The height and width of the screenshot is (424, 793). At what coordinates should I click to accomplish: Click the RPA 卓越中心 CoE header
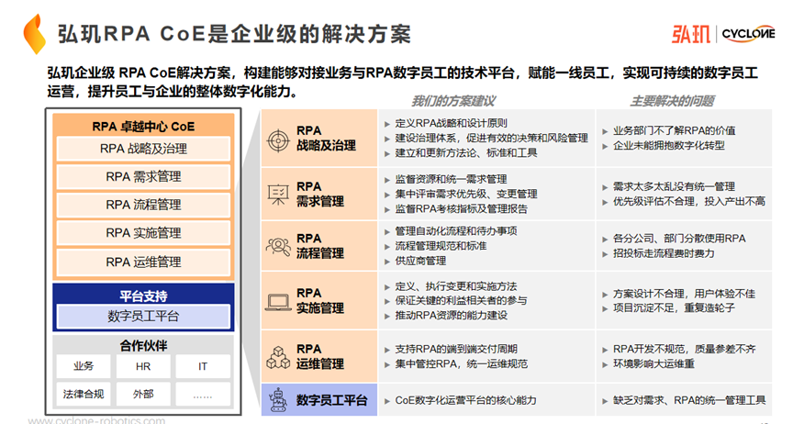[x=143, y=127]
